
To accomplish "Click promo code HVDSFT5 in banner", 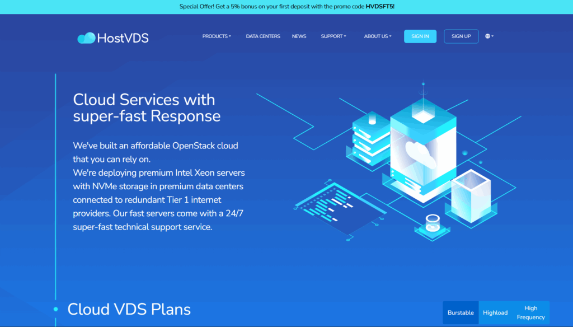I will (x=379, y=7).
